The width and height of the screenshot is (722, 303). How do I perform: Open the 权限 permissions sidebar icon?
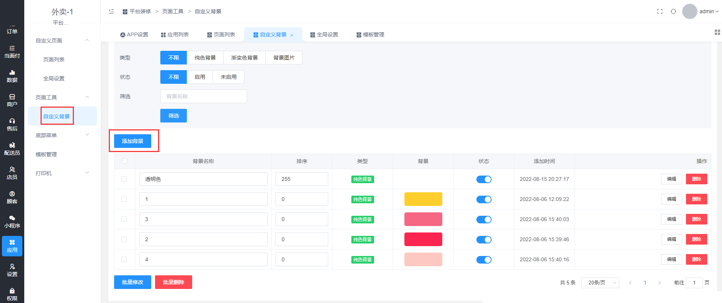pyautogui.click(x=12, y=295)
